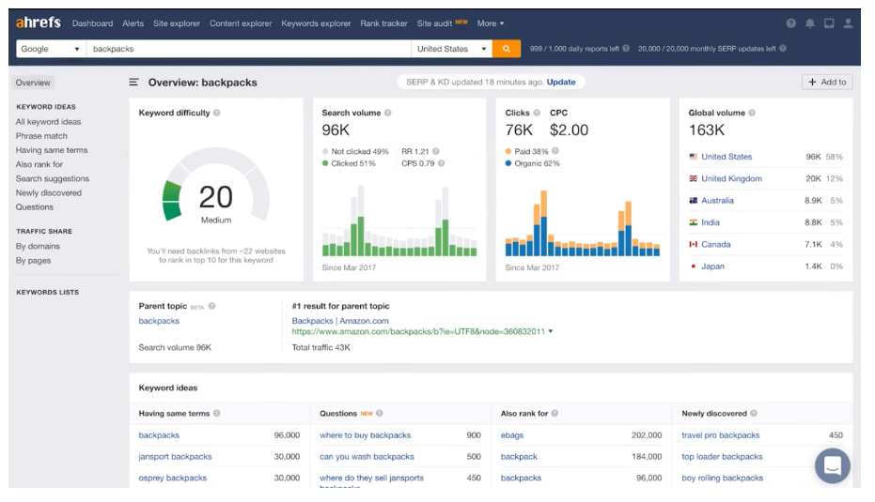Viewport: 875px width, 502px height.
Task: Expand the More menu in navigation
Action: click(x=490, y=23)
